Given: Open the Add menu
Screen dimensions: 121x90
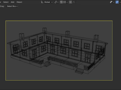Looking at the screenshot, I should (13, 2).
